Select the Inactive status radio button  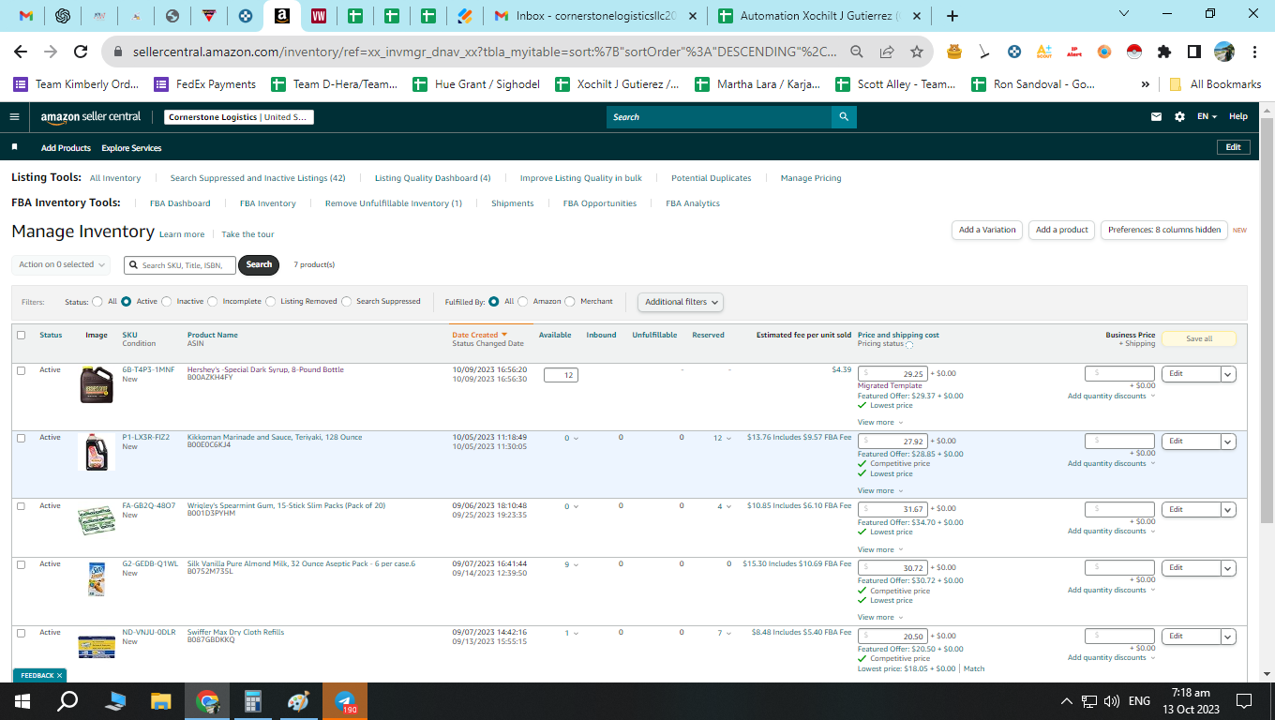click(167, 302)
